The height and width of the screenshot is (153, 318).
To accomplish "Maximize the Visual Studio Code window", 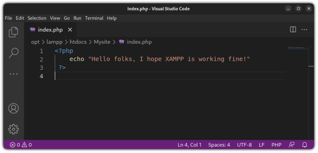I will click(298, 8).
